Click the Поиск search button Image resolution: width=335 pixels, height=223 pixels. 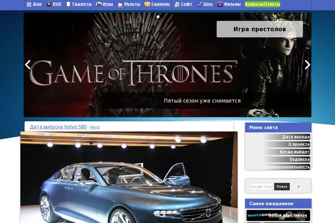point(282,187)
